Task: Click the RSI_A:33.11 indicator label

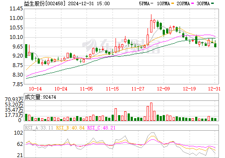Action: (x=39, y=128)
